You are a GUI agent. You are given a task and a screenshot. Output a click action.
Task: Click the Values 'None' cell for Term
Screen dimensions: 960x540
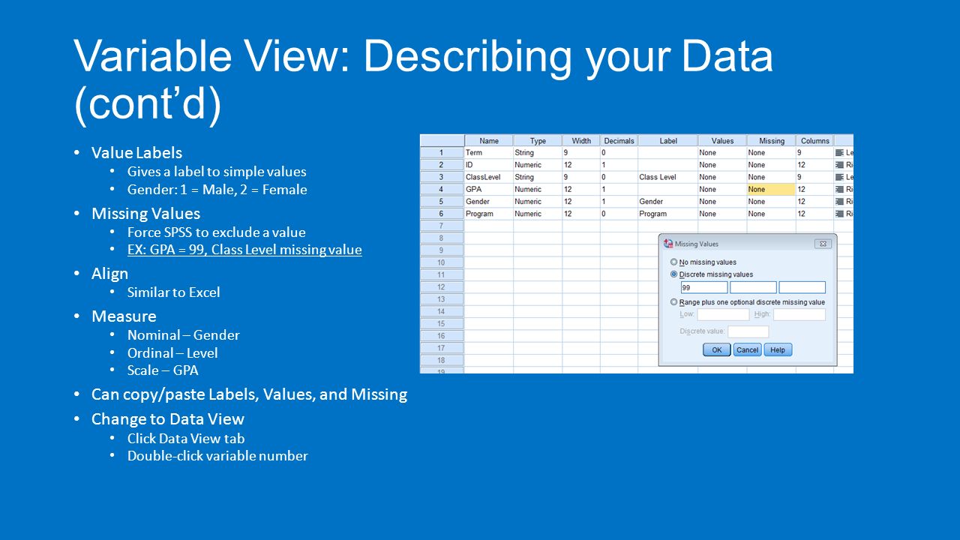722,152
